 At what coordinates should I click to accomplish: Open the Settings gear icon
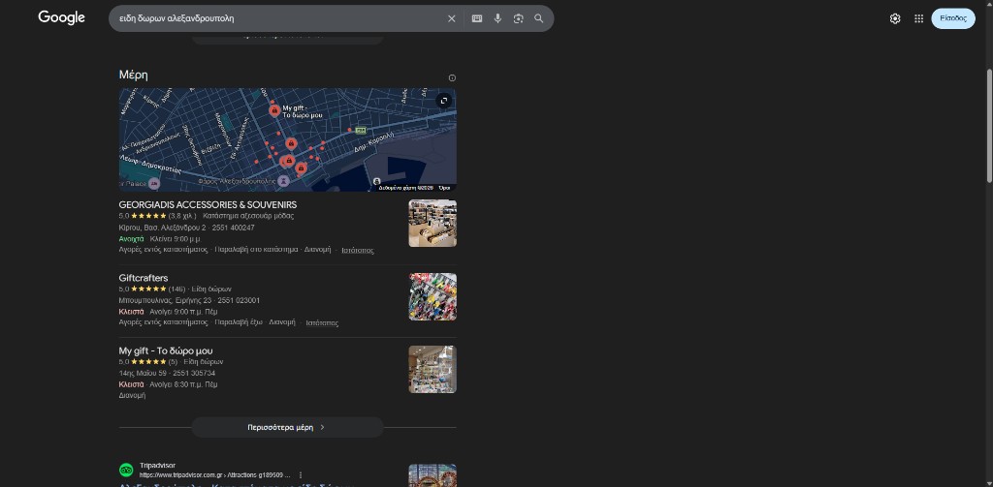pyautogui.click(x=895, y=18)
